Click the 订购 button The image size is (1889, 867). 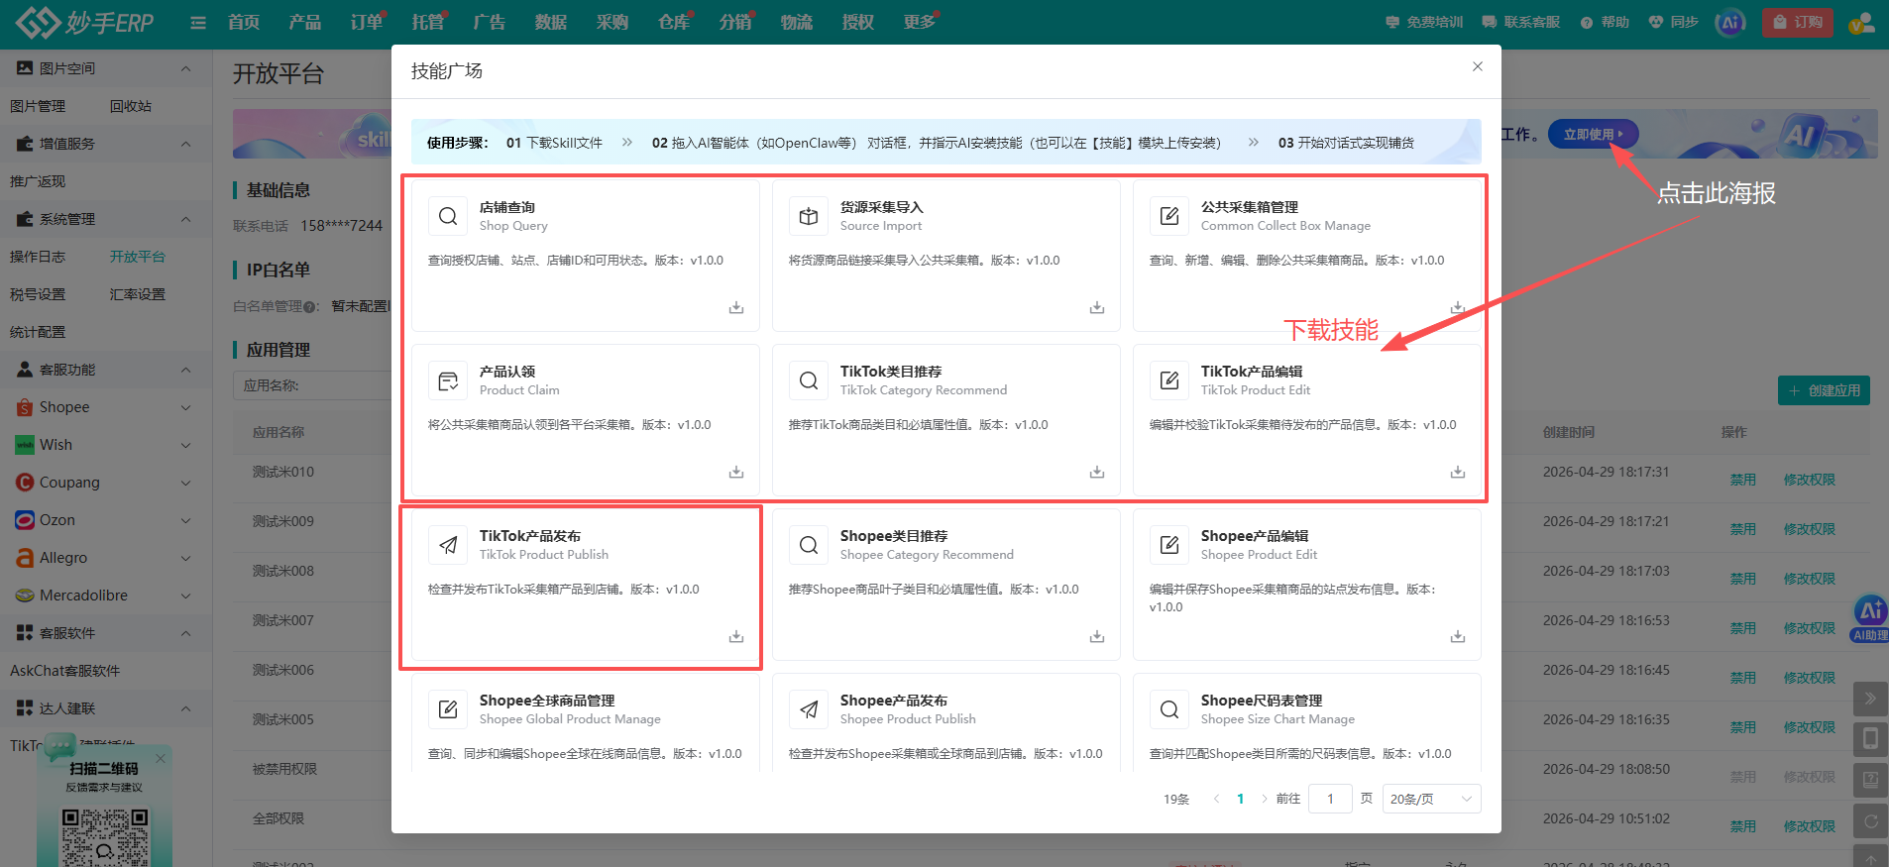pyautogui.click(x=1798, y=23)
